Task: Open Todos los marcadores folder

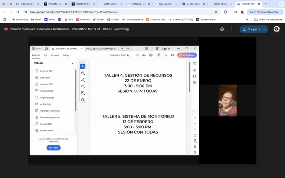Action: click(268, 19)
